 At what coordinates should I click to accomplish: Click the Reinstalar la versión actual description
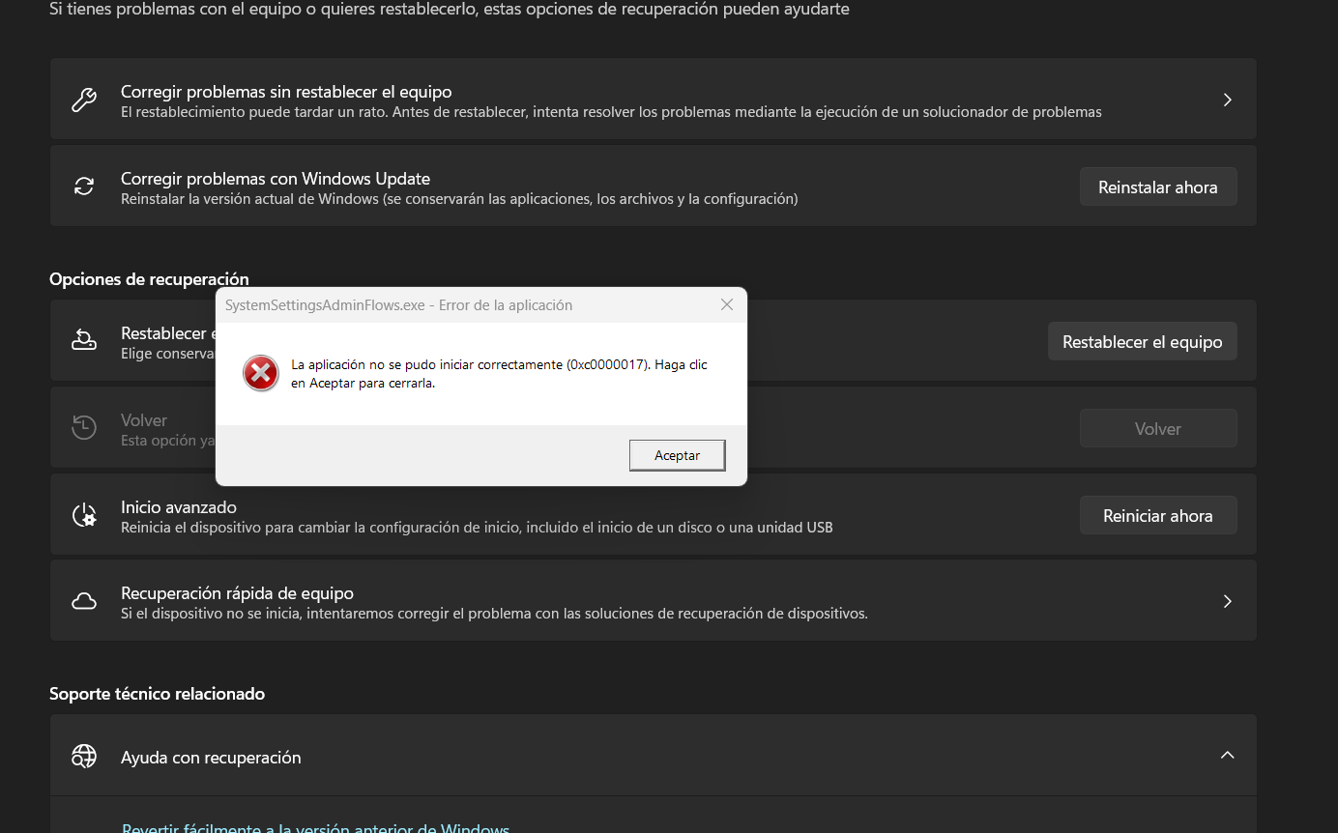459,199
